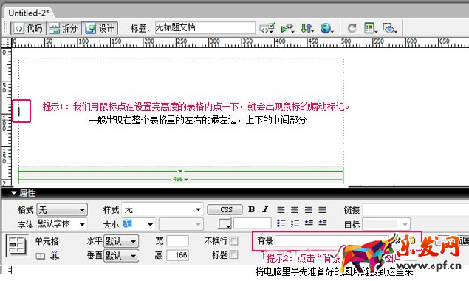Click the document title field 无标题文档
The width and height of the screenshot is (469, 281).
(205, 28)
